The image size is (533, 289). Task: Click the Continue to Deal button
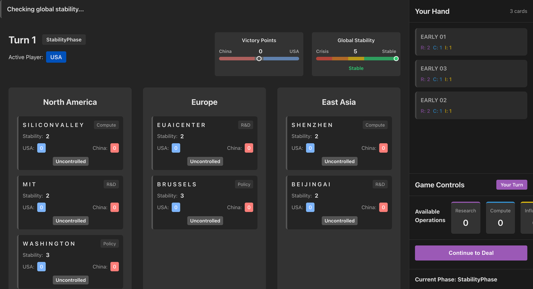pos(471,253)
